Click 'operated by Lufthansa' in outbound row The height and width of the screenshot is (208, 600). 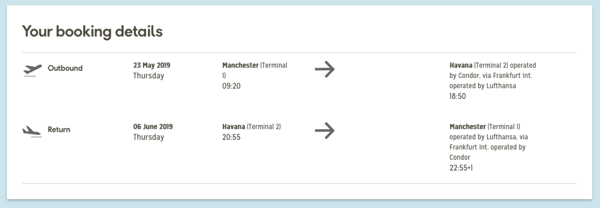click(482, 86)
